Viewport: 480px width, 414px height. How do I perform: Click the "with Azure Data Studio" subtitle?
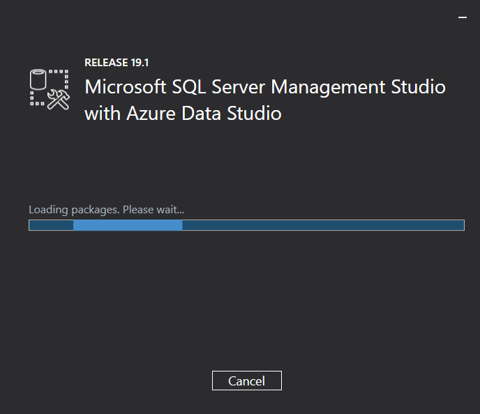[183, 114]
